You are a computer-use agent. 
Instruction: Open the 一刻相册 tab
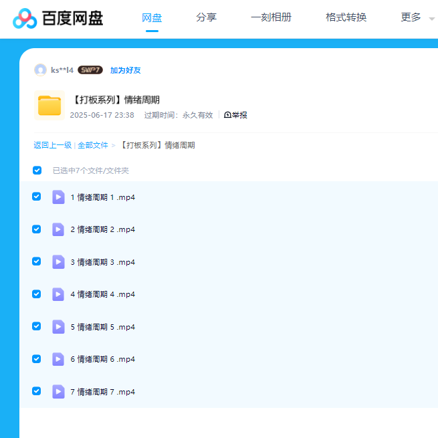(271, 18)
